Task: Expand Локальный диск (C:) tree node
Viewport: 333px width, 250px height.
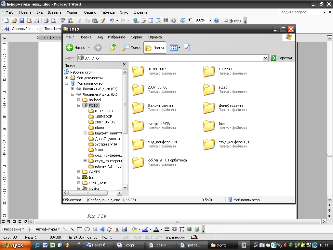Action: (x=73, y=89)
